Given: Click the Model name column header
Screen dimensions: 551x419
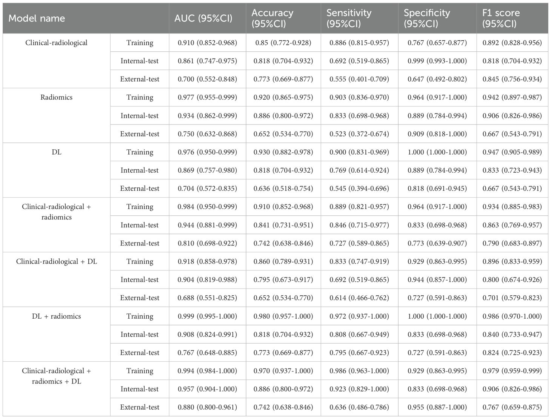Looking at the screenshot, I should point(37,18).
